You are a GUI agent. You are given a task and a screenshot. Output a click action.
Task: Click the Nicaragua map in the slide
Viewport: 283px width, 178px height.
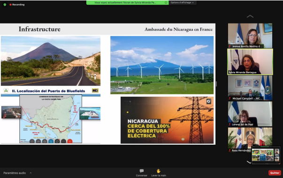(51, 119)
